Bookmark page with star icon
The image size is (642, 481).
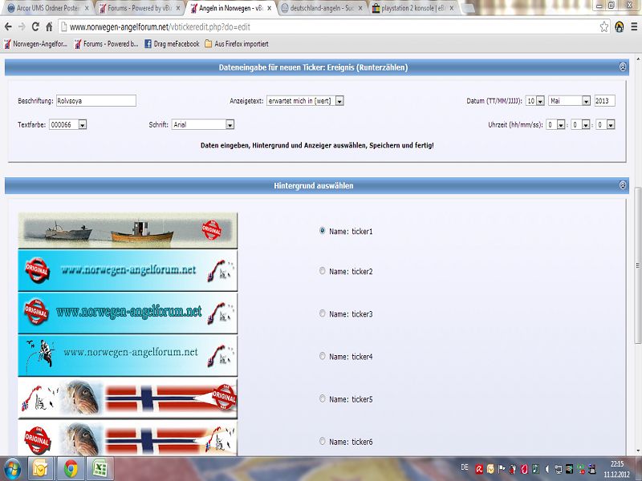pyautogui.click(x=603, y=26)
